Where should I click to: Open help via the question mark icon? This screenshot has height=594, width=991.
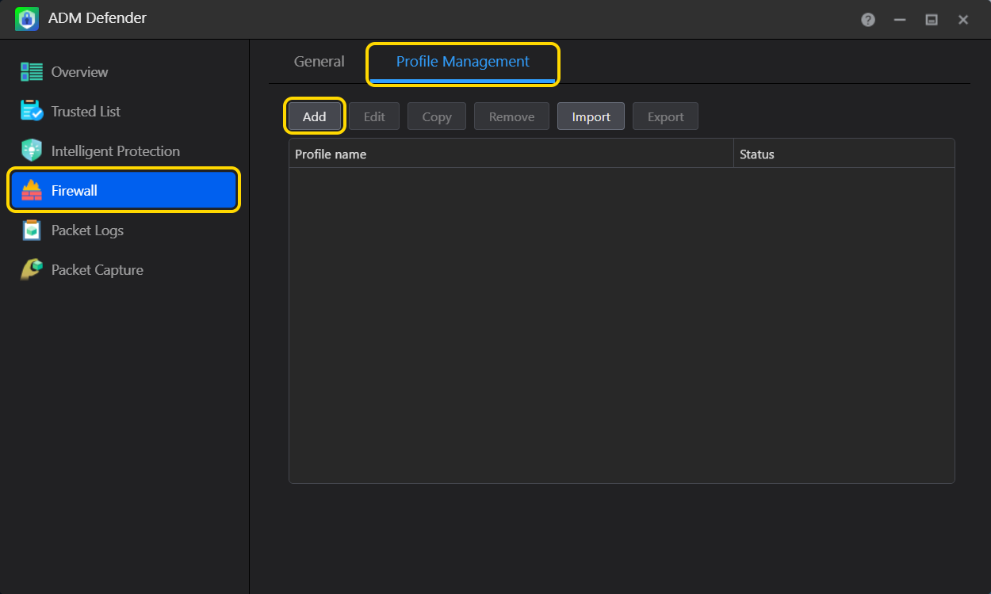pos(868,20)
